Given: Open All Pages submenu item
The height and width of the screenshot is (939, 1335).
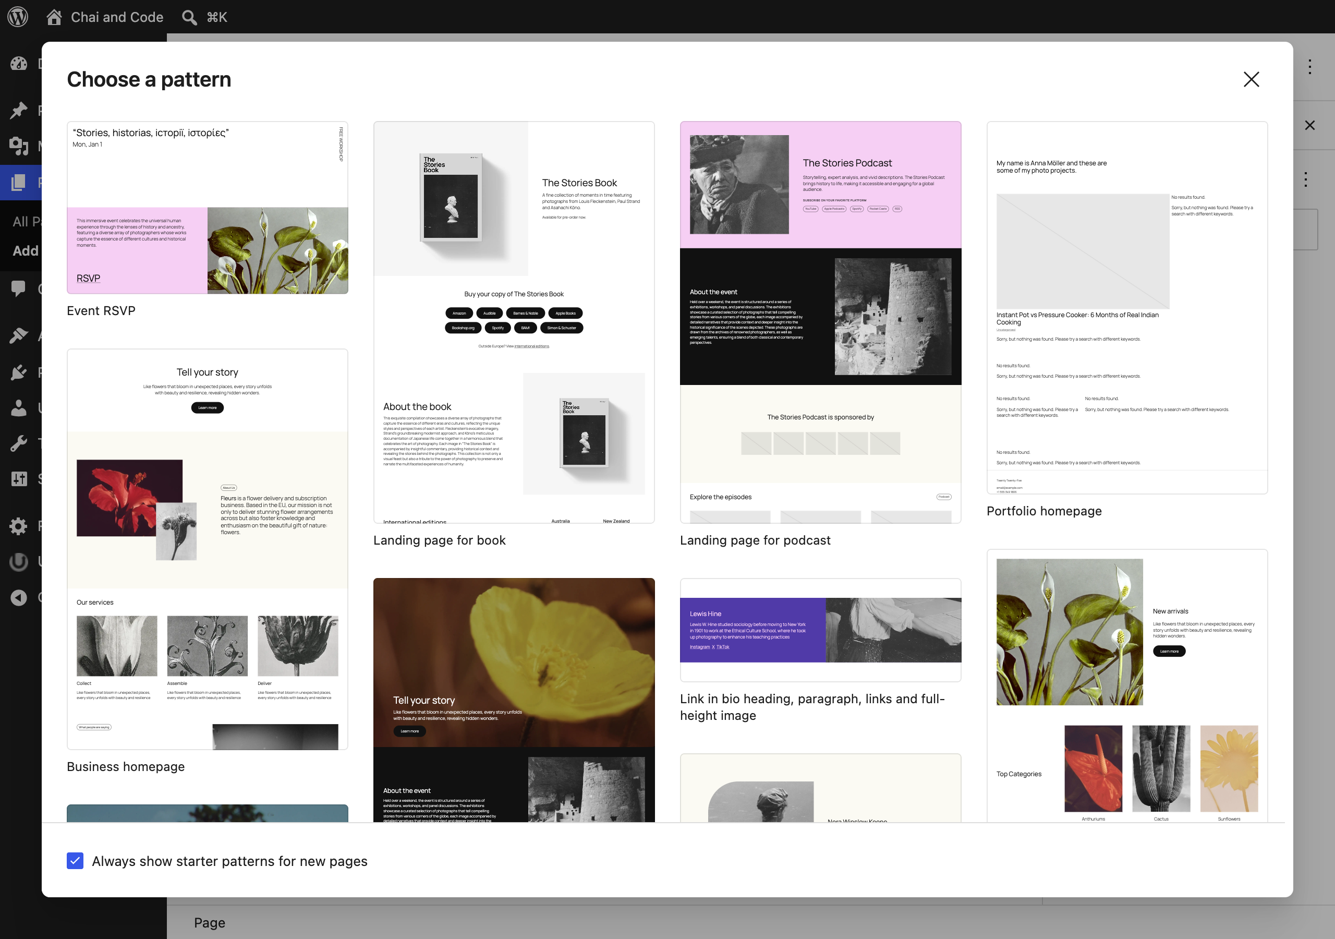Looking at the screenshot, I should tap(26, 222).
